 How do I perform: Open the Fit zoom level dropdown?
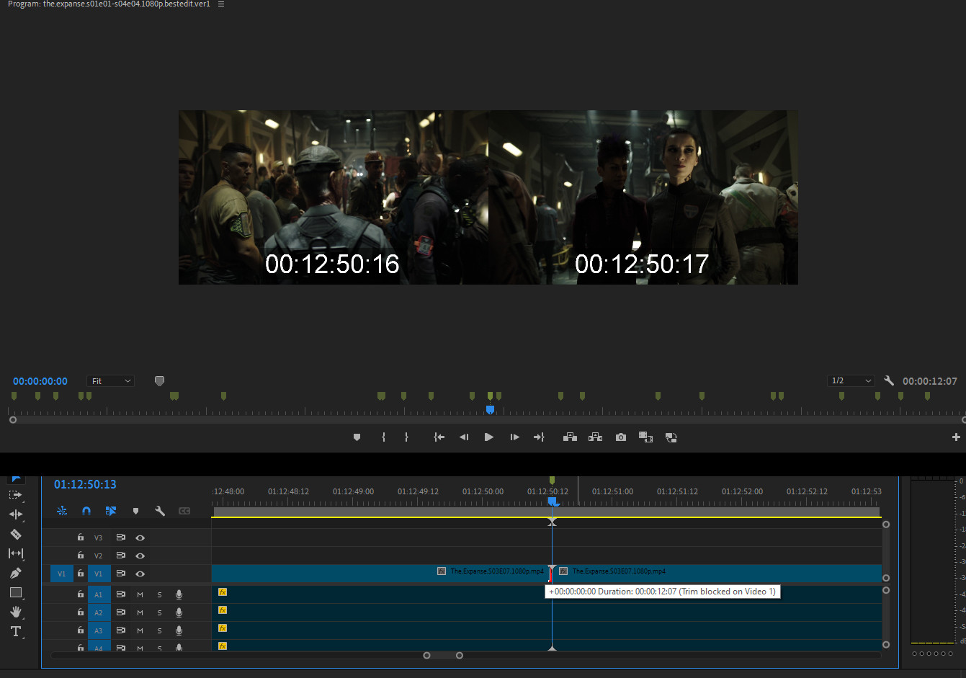110,381
